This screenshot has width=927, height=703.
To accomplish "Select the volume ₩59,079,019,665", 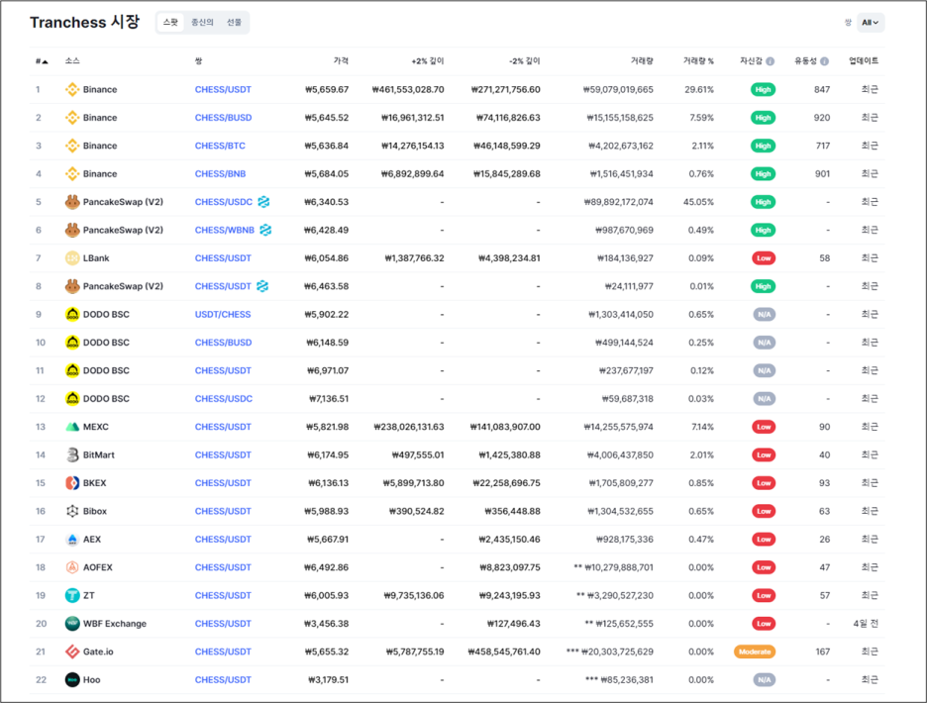I will (x=618, y=89).
